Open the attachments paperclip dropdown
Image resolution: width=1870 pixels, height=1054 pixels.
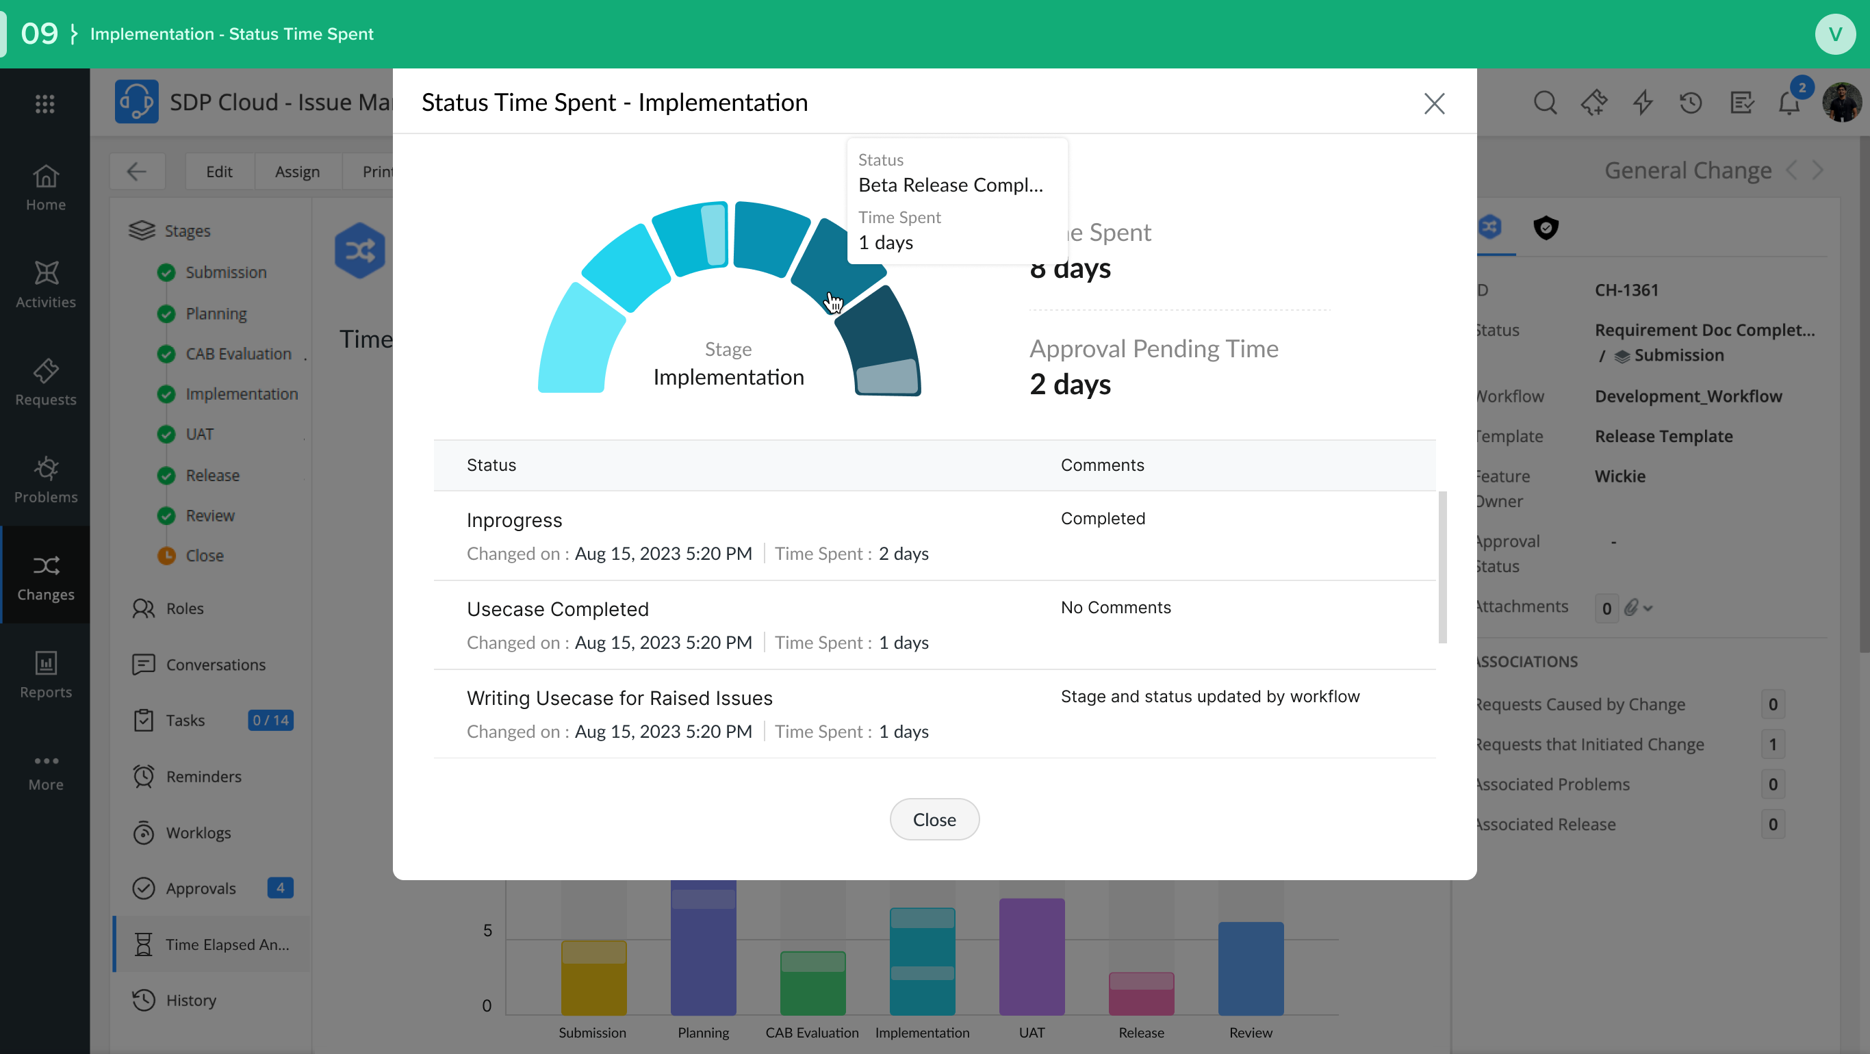click(1638, 608)
